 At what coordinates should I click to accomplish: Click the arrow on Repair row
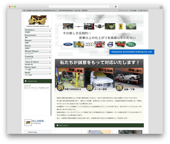(x=50, y=42)
